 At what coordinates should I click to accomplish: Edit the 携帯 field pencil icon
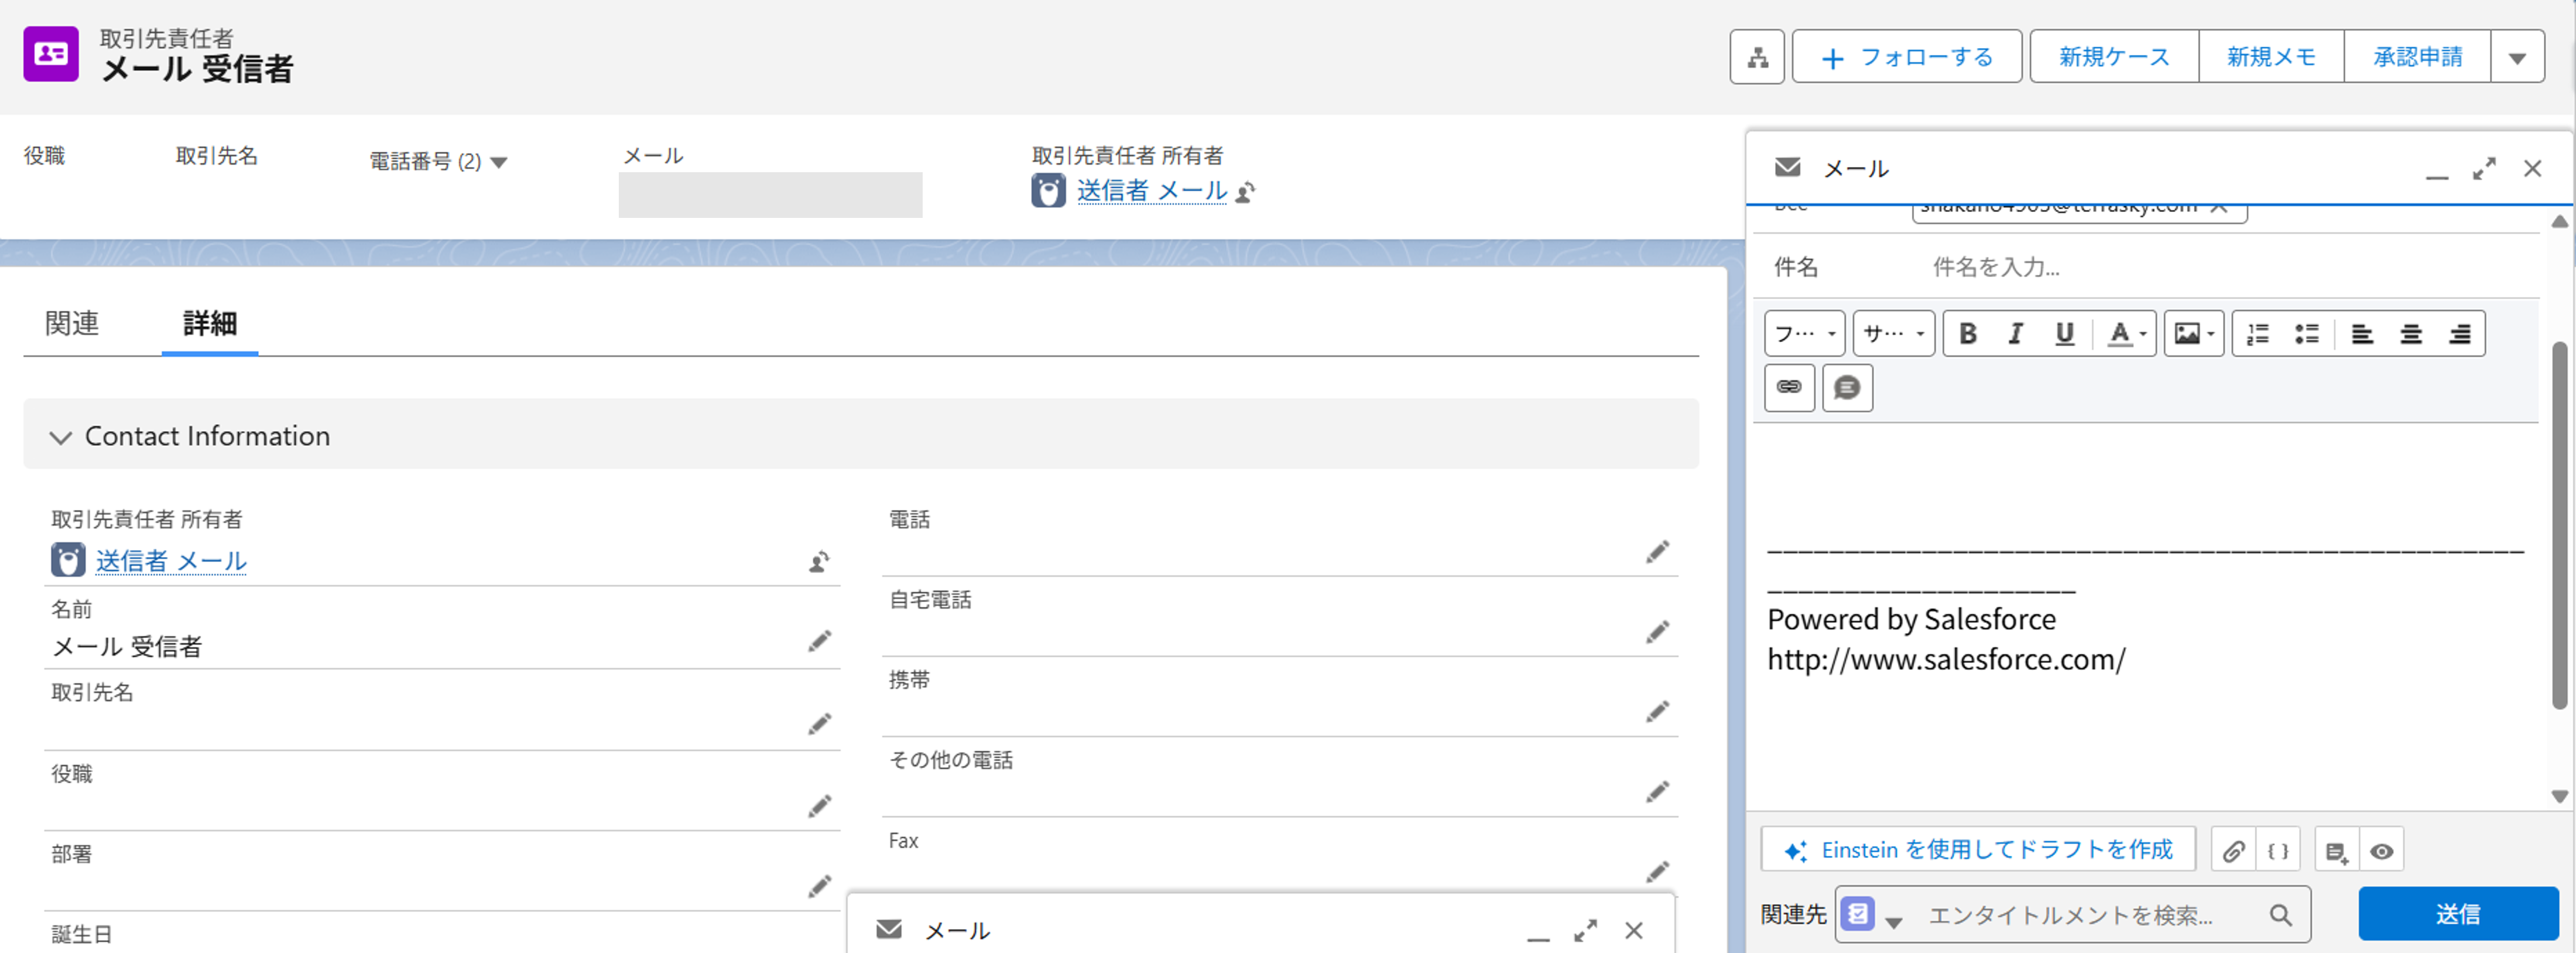(x=1657, y=712)
